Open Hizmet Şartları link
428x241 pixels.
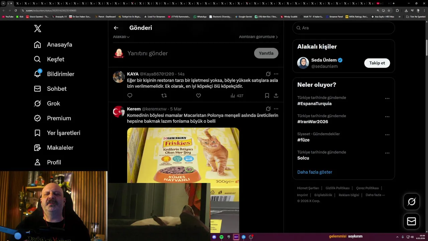click(308, 188)
